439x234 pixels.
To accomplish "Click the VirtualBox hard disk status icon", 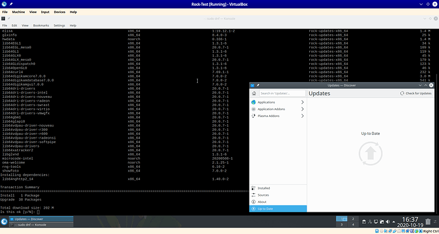I will 377,231.
